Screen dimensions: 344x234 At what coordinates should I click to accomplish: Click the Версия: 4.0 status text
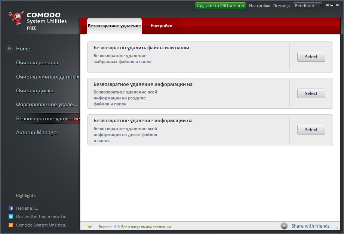click(x=109, y=227)
